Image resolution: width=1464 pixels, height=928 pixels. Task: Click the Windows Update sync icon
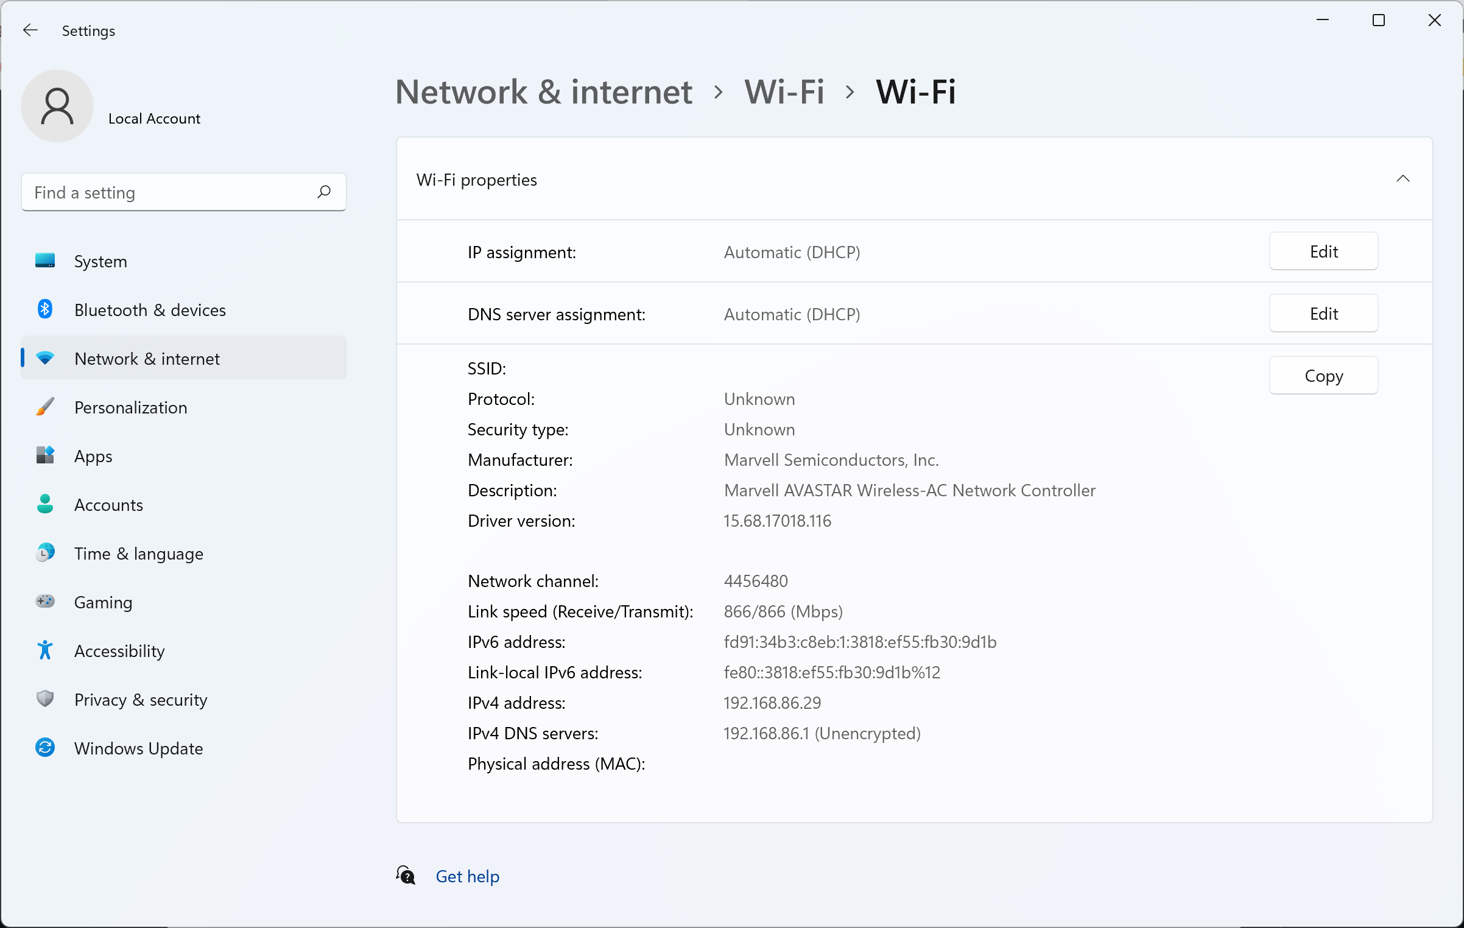pyautogui.click(x=45, y=748)
